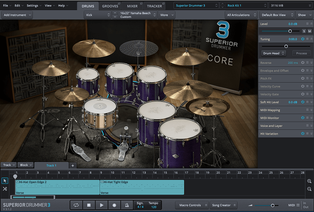Expand the Hit Variation section chevron

(x=311, y=134)
